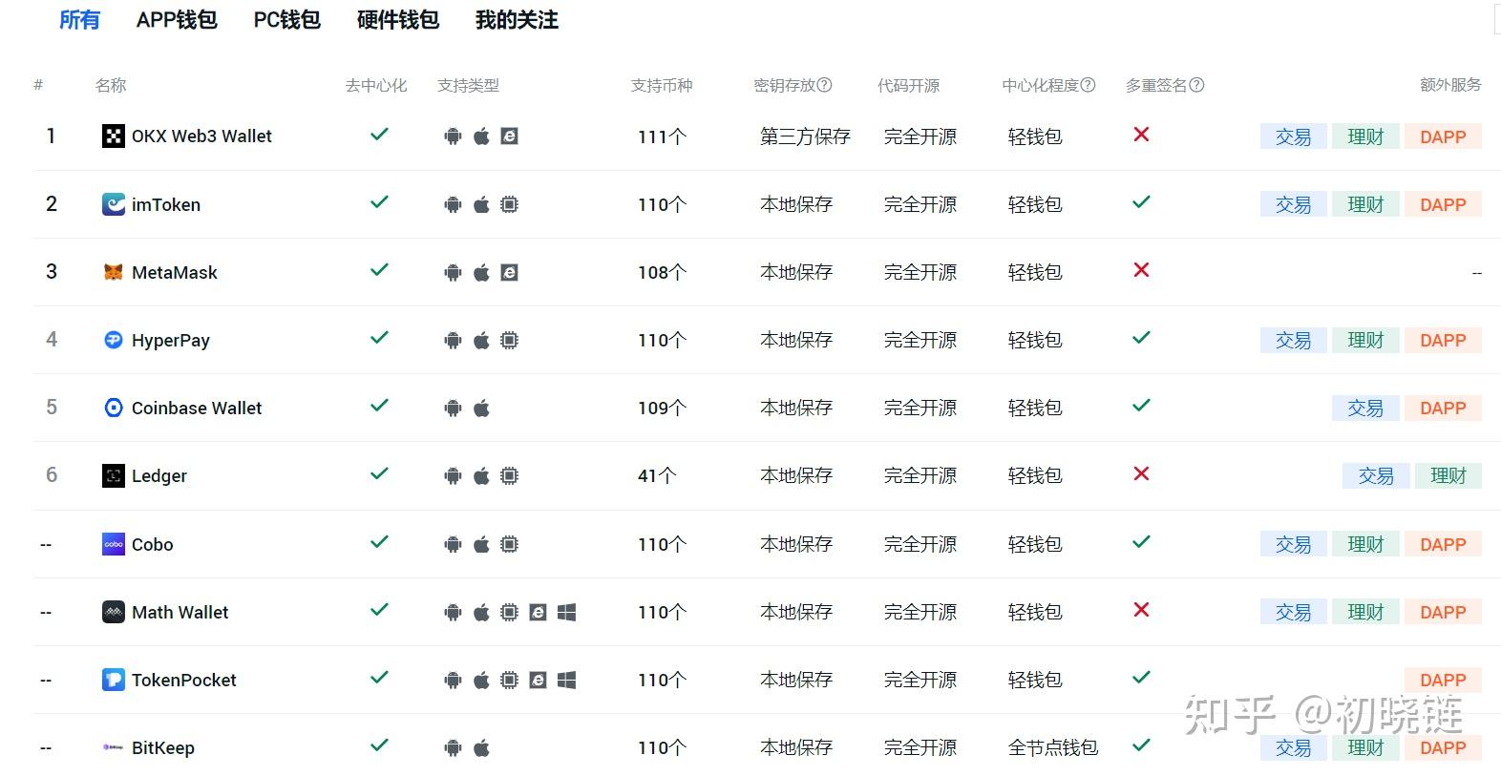Click the 41个 coin count for Ledger
This screenshot has height=776, width=1501.
[657, 475]
